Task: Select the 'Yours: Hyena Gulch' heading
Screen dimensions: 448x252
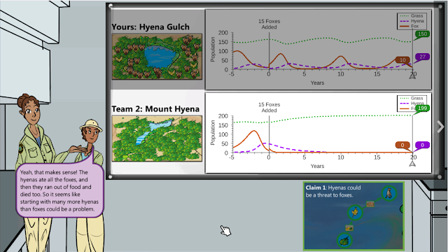Action: coord(150,27)
